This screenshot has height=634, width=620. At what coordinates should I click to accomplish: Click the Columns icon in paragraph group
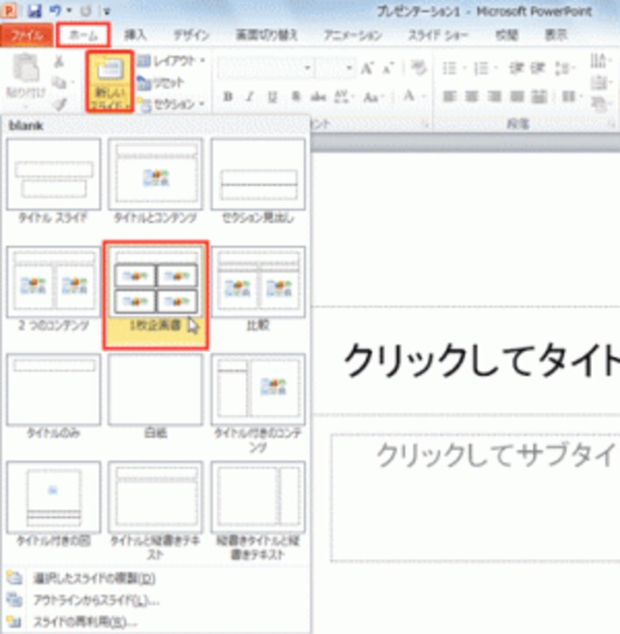(x=570, y=97)
